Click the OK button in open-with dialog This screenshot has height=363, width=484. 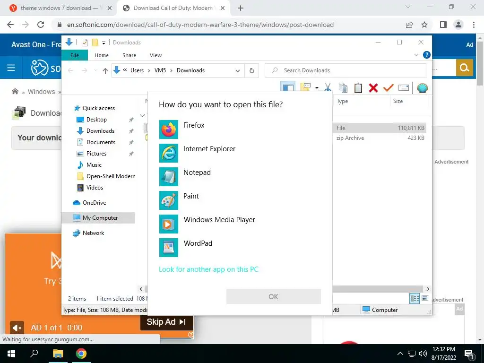[274, 297]
